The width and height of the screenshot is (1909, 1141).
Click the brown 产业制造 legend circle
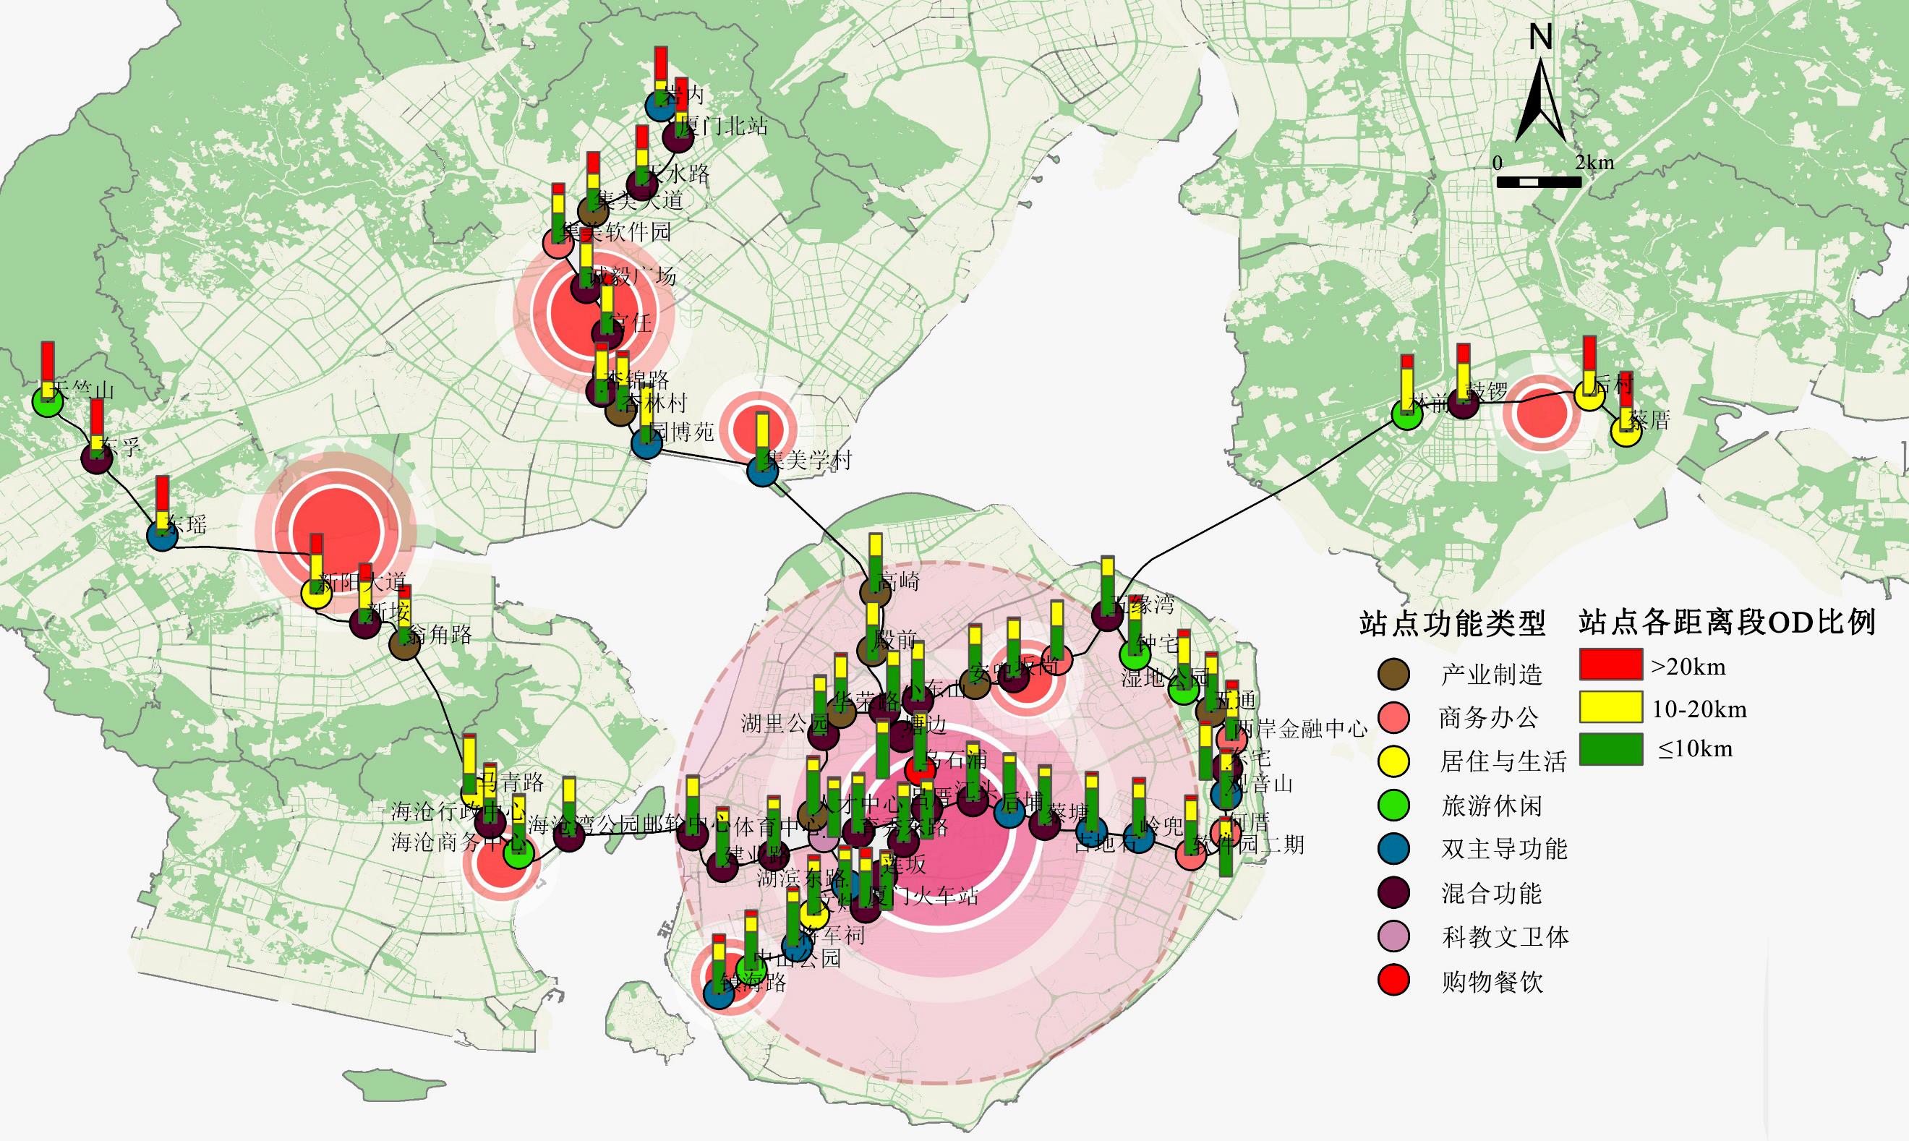(1393, 673)
